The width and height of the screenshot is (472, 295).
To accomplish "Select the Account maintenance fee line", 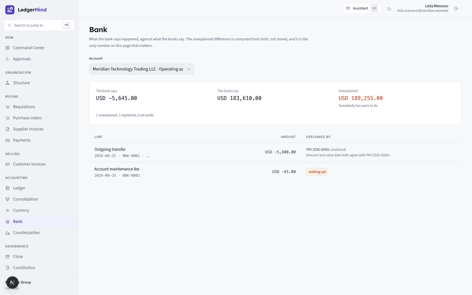I will tap(275, 172).
